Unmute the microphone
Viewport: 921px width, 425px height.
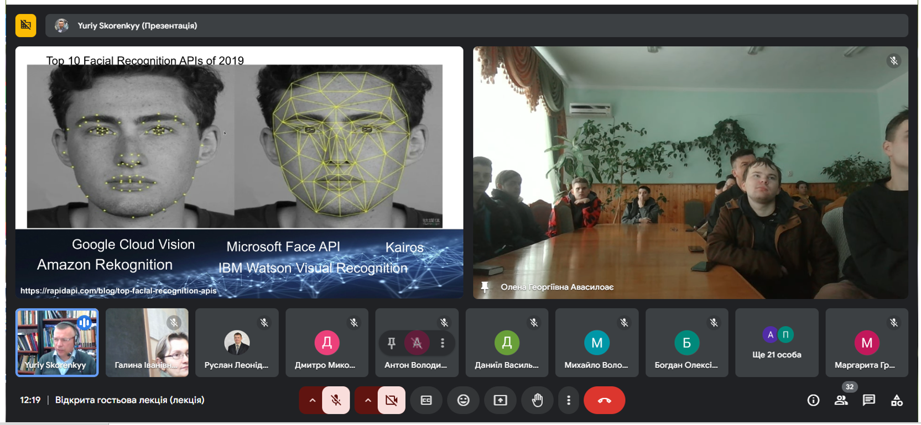336,400
